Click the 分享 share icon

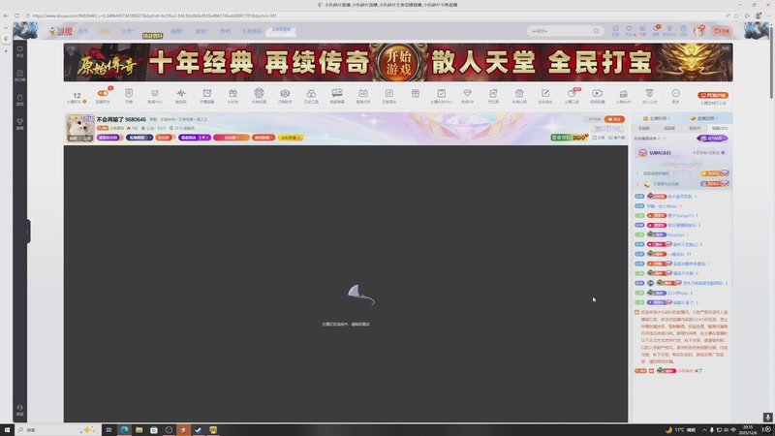(x=598, y=138)
